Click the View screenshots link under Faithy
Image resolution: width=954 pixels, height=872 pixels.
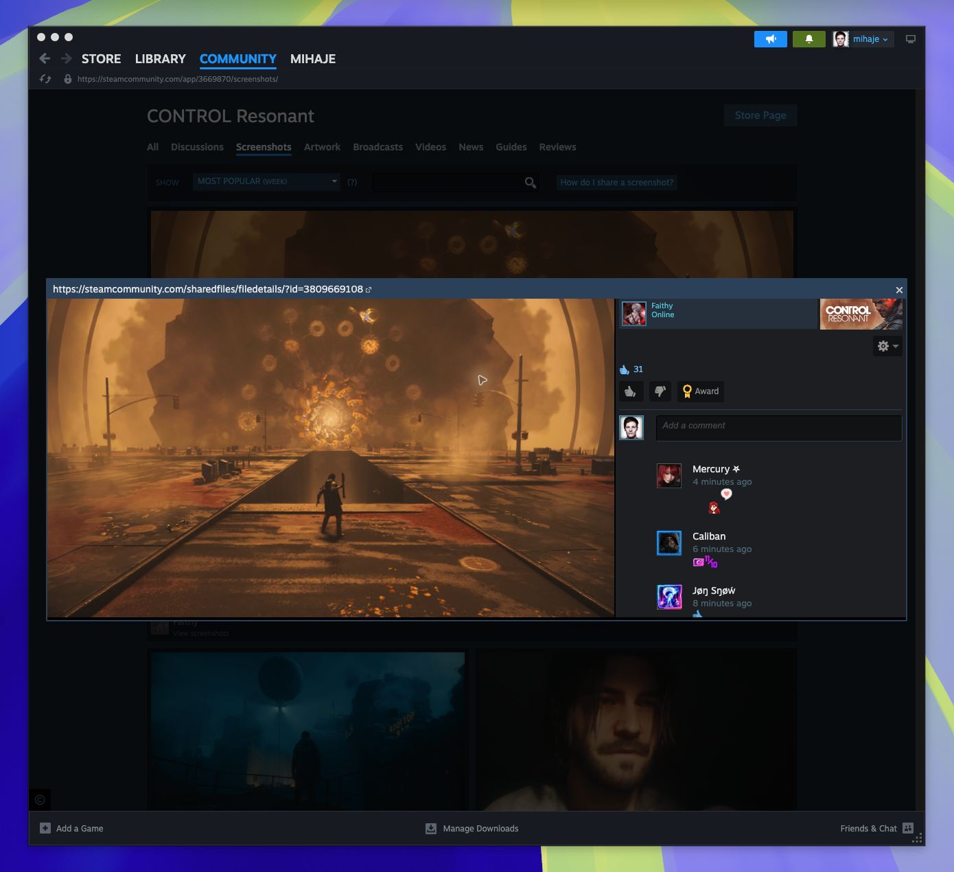201,633
